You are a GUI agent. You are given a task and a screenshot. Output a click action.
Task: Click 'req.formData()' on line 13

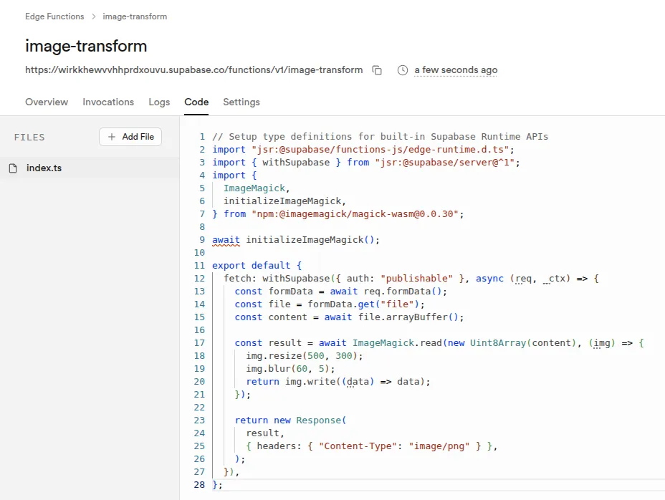pyautogui.click(x=403, y=292)
